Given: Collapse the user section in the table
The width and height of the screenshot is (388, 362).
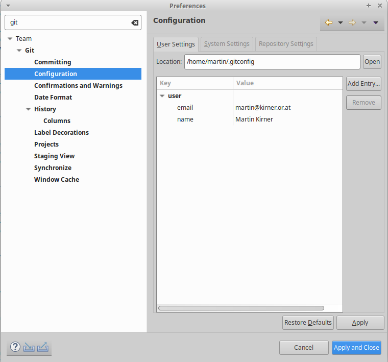Looking at the screenshot, I should (x=162, y=96).
